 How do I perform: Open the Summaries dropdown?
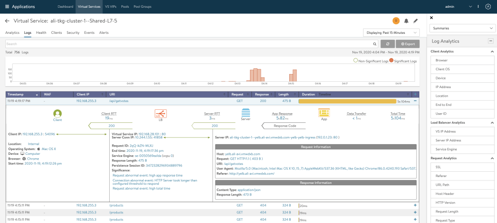(462, 29)
